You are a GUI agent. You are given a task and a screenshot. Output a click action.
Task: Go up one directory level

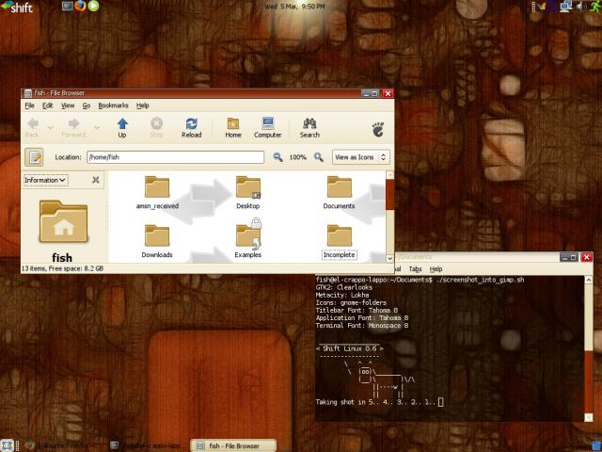pyautogui.click(x=122, y=128)
